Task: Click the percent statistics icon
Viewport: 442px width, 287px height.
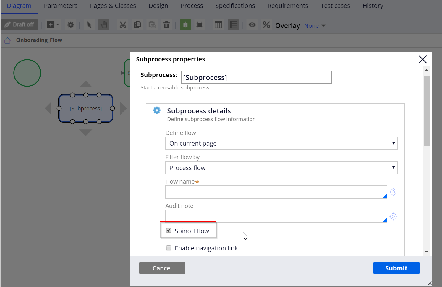Action: click(266, 25)
